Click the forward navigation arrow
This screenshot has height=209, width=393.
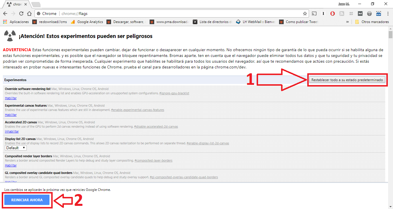pyautogui.click(x=13, y=14)
